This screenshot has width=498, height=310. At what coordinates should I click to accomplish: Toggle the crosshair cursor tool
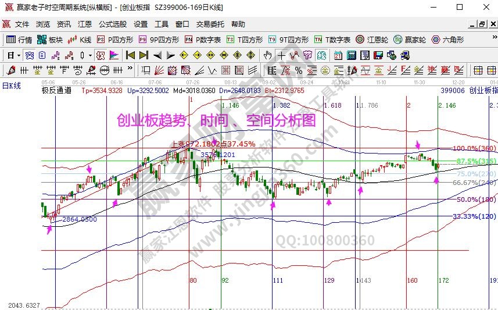pos(281,55)
